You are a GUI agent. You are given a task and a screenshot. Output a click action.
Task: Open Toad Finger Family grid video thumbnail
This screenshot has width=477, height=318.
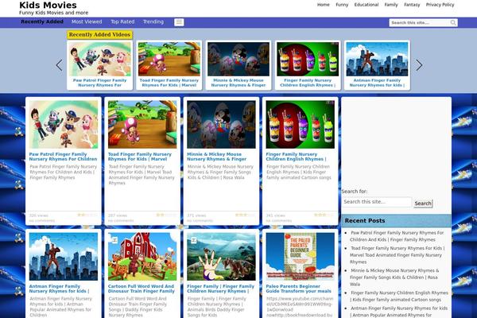142,125
